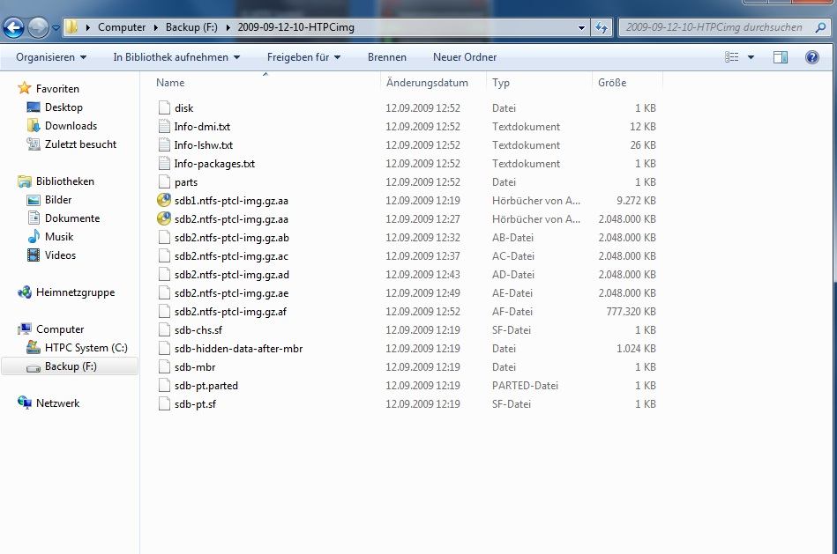
Task: Click size value 9.272 KB
Action: [x=636, y=201]
